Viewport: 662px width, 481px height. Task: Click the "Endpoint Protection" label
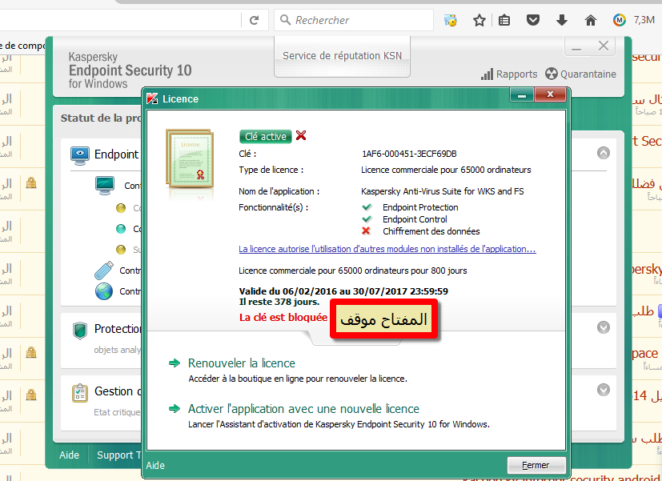(420, 207)
